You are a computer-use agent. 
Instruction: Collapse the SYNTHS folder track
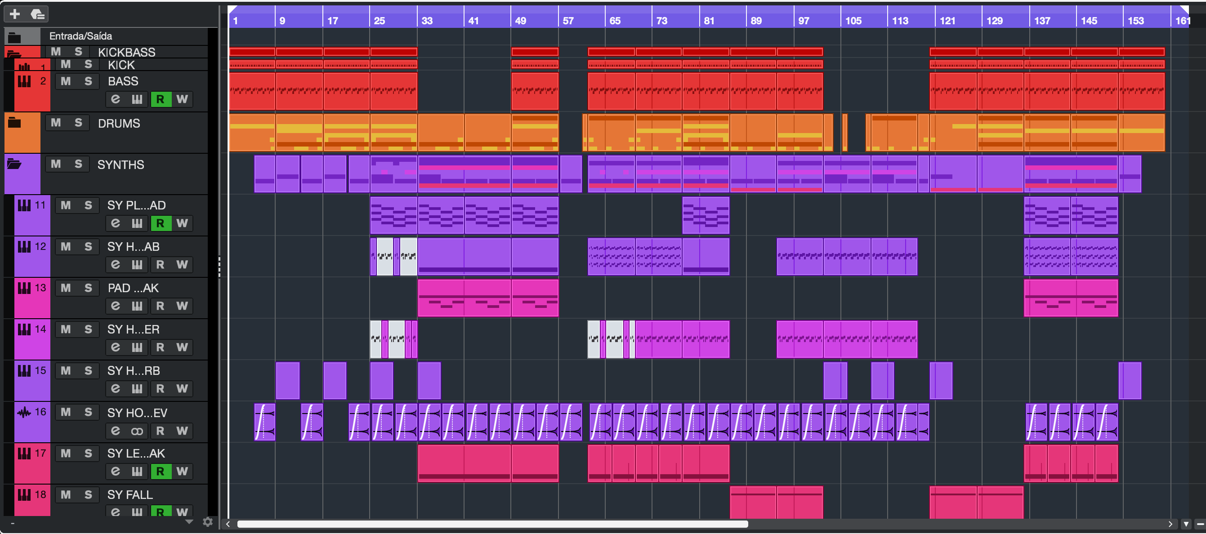(x=14, y=164)
